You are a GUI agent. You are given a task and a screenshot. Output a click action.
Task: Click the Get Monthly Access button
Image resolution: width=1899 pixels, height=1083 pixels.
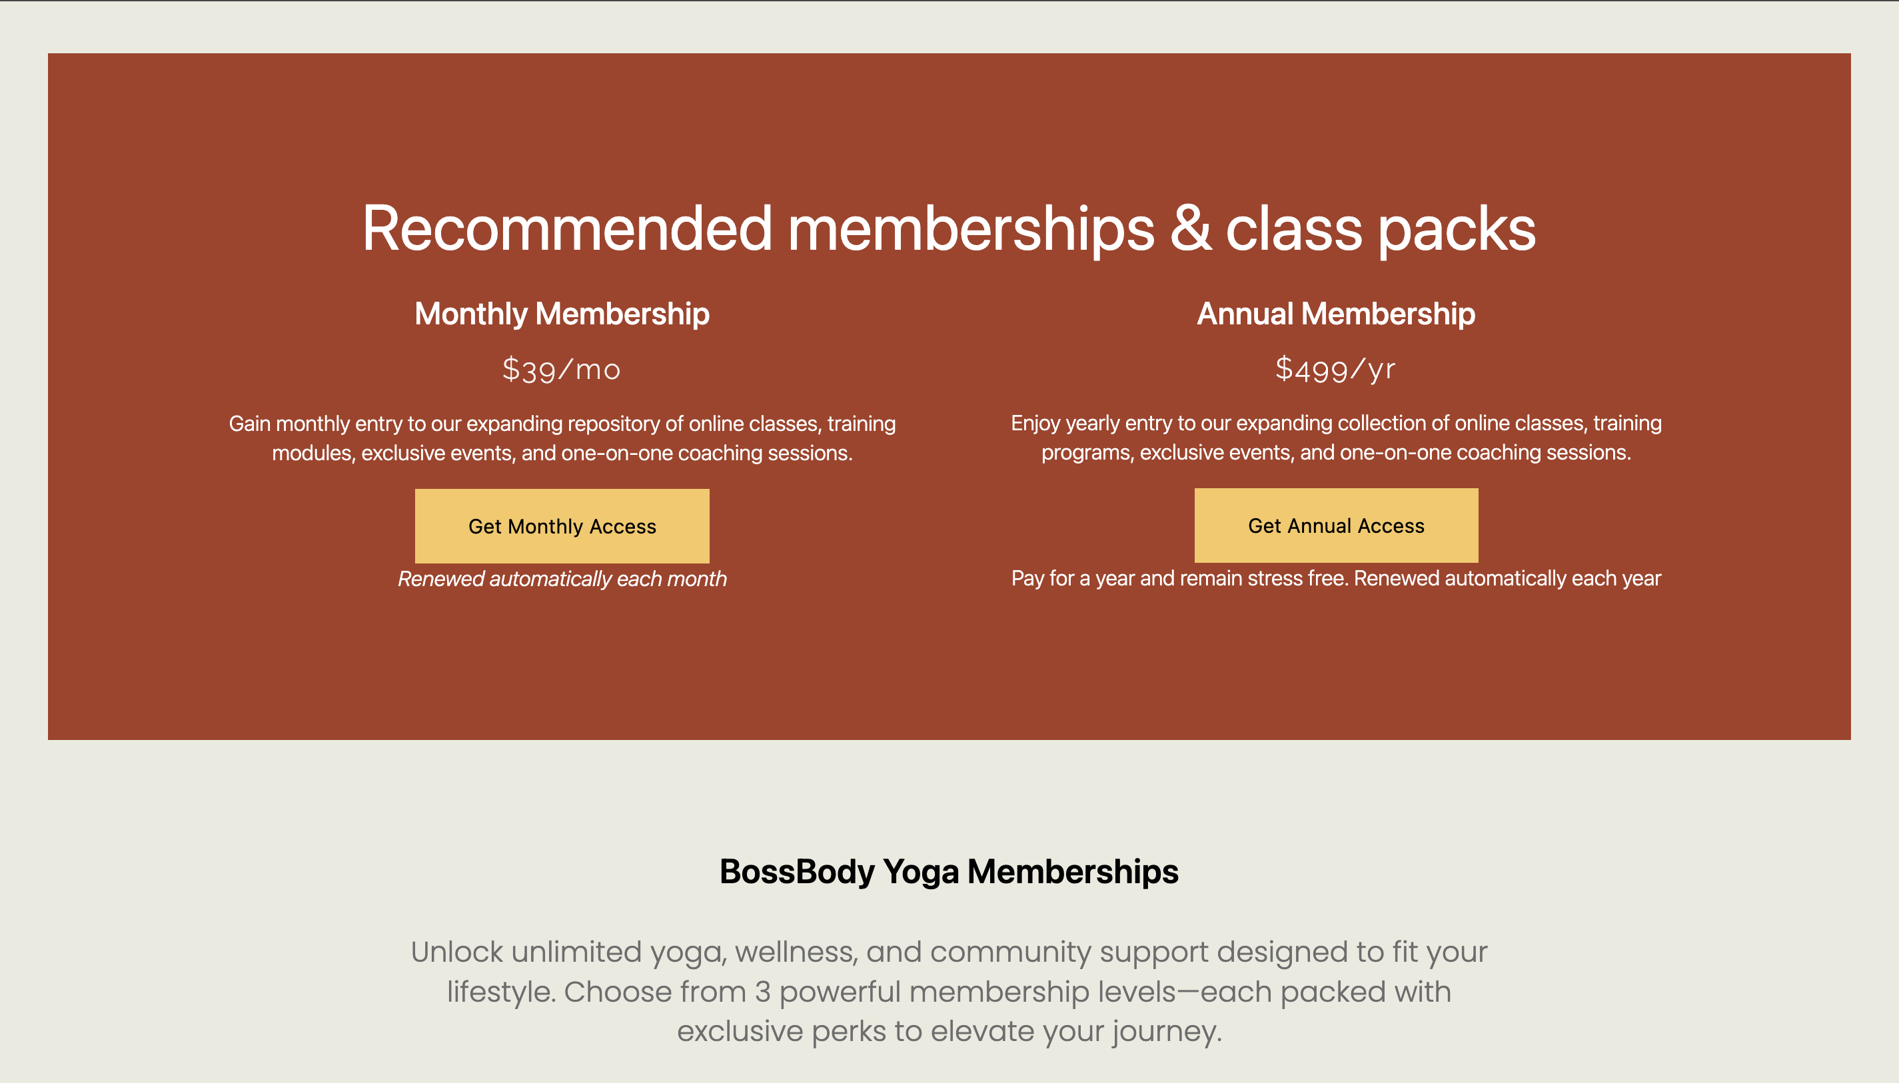coord(562,526)
